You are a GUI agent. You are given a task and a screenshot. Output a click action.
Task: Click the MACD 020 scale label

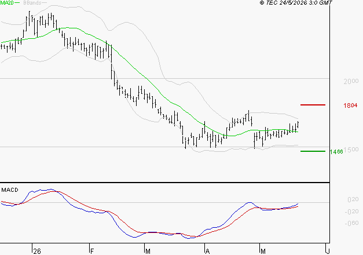(x=353, y=199)
